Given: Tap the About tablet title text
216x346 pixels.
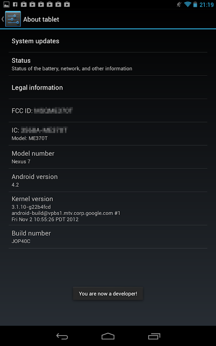Looking at the screenshot, I should pos(41,19).
